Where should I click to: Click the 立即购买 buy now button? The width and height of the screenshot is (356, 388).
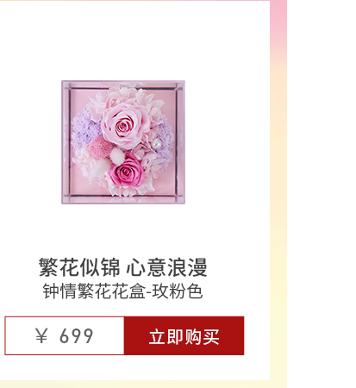click(x=184, y=335)
